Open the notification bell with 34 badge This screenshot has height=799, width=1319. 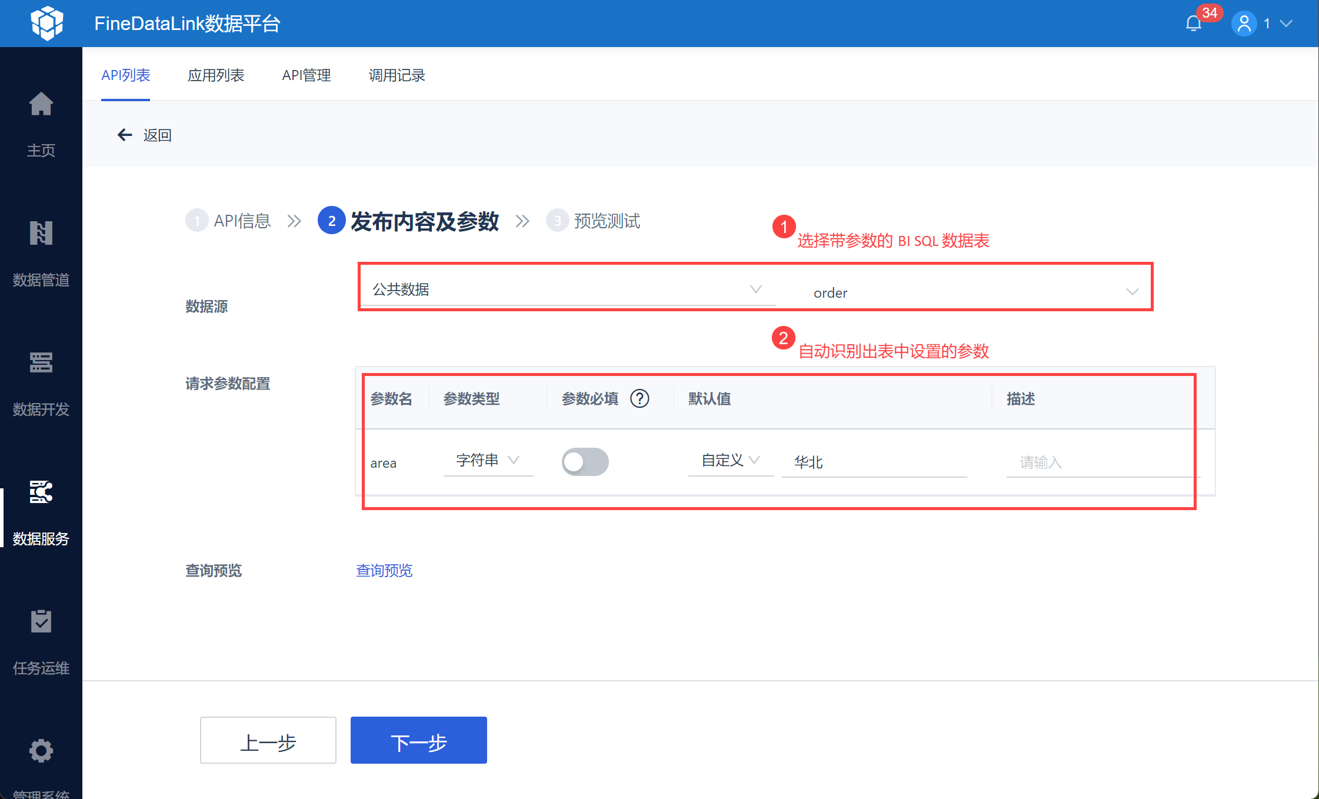[x=1194, y=24]
